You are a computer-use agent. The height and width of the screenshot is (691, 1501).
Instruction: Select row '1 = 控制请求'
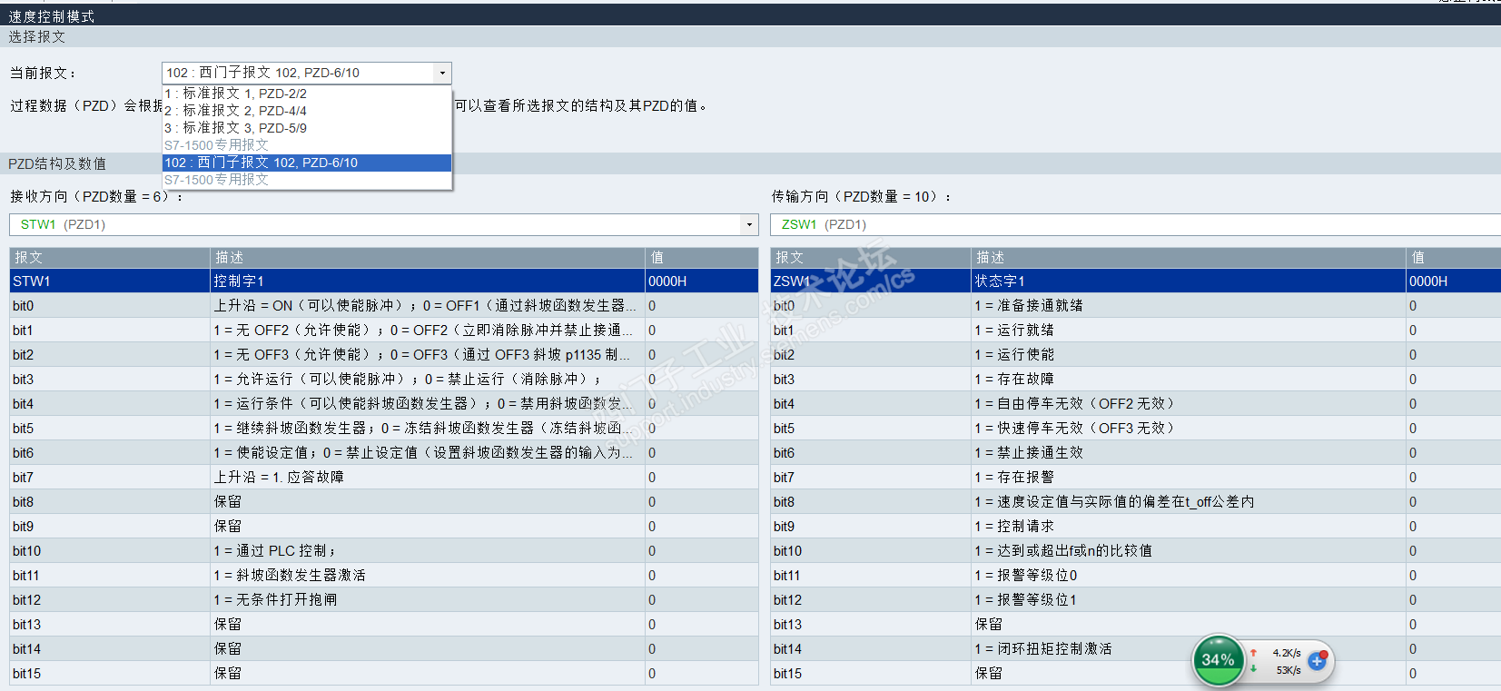(1136, 527)
